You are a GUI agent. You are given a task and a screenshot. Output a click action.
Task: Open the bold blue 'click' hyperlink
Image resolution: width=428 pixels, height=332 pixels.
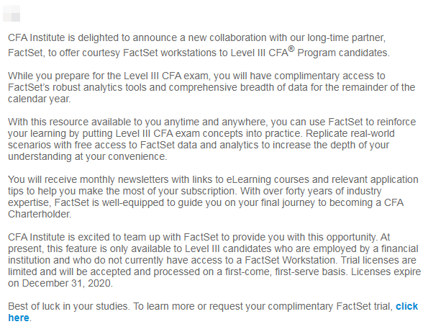click(406, 306)
